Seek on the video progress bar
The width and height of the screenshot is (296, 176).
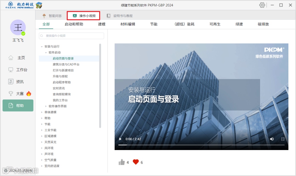point(201,145)
